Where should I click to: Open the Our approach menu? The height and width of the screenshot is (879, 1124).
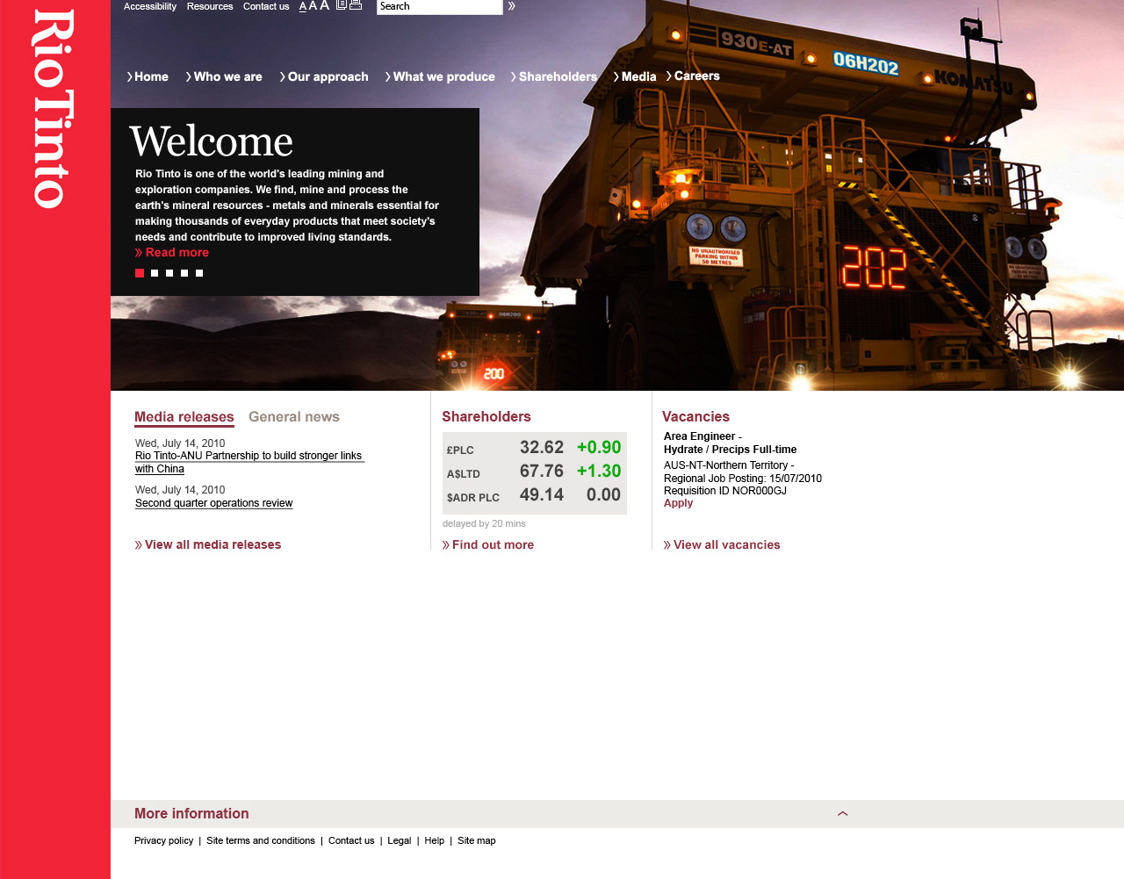[324, 76]
